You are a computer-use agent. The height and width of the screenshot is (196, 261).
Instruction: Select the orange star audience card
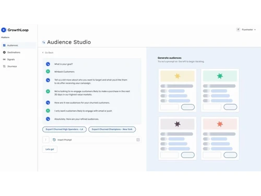pyautogui.click(x=220, y=139)
